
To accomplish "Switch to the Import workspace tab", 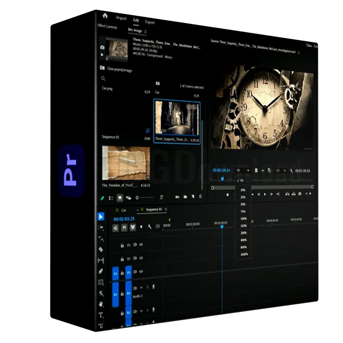I will (121, 19).
